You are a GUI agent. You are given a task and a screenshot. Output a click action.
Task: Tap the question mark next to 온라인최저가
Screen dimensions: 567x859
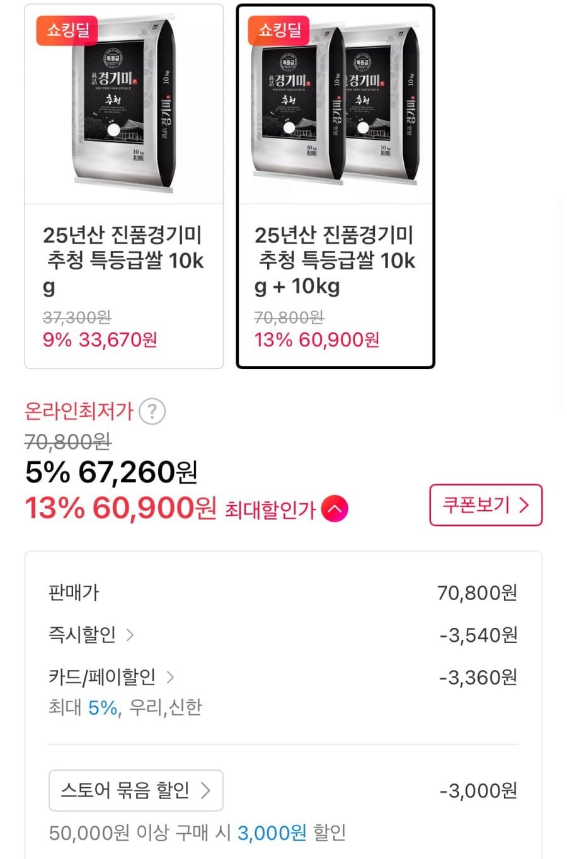[x=152, y=412]
